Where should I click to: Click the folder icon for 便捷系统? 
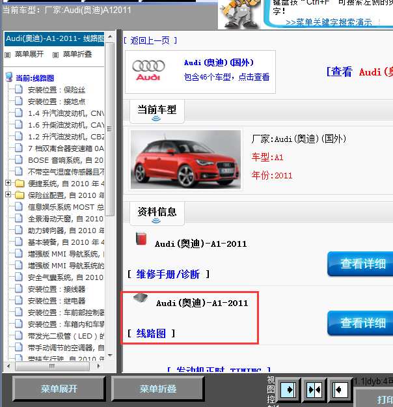pos(20,183)
